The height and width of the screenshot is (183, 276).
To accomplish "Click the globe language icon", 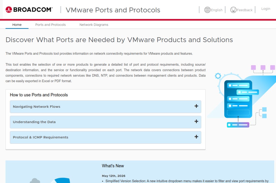I will [207, 10].
